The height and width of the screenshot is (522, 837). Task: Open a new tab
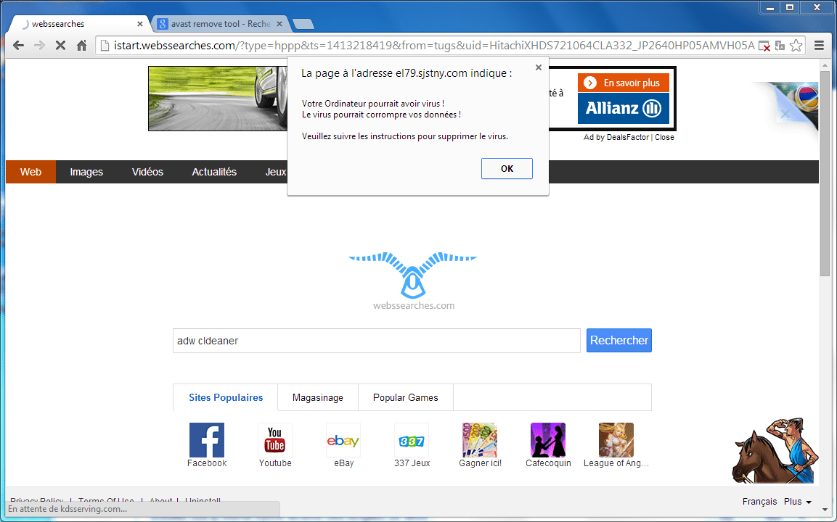303,24
